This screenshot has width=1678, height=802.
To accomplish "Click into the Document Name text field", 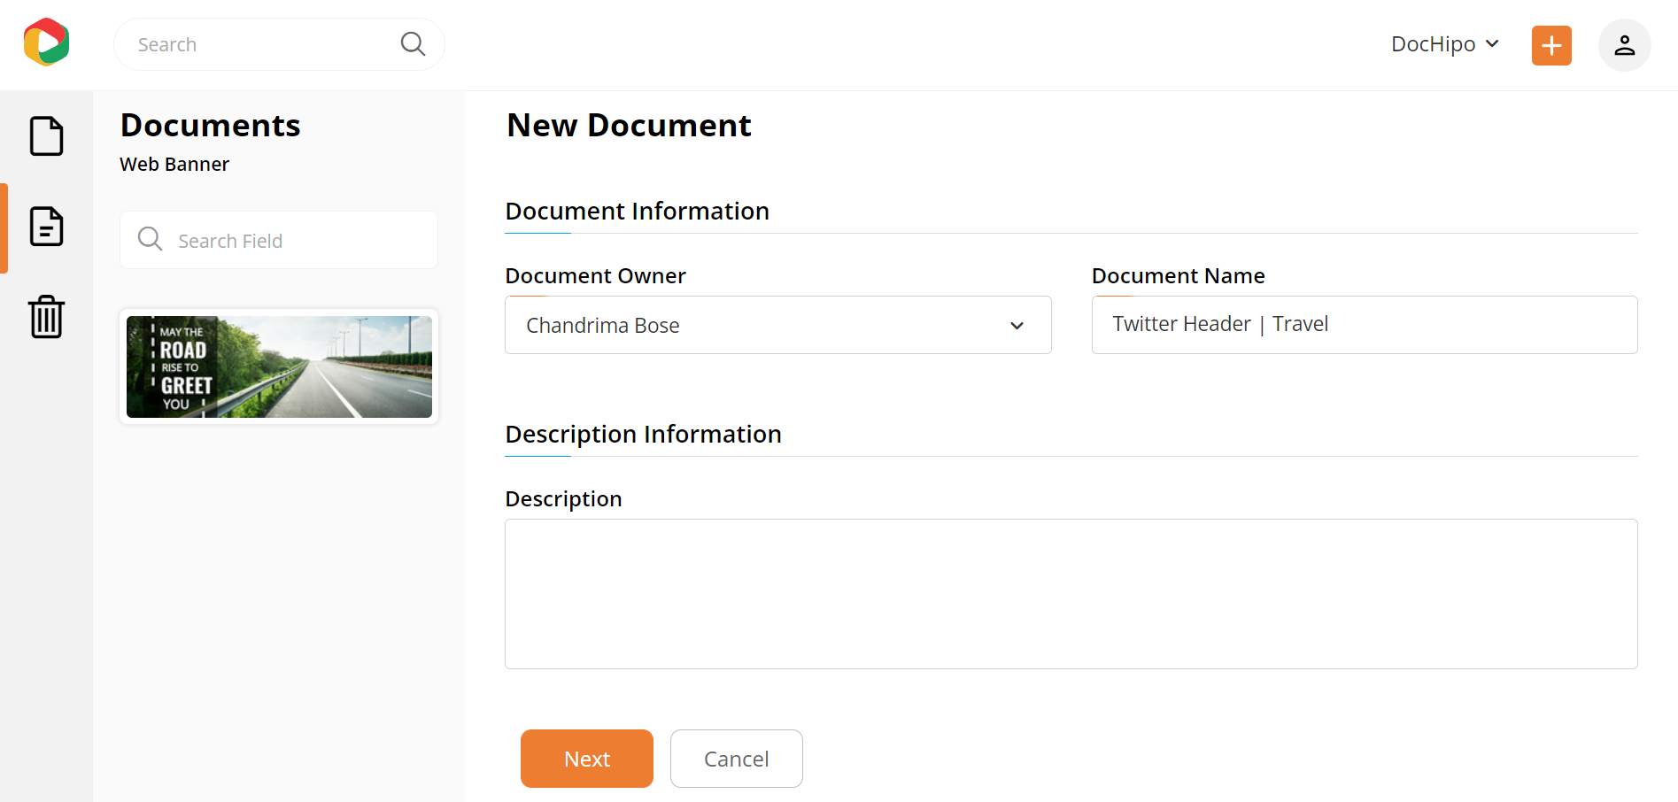I will [1364, 325].
